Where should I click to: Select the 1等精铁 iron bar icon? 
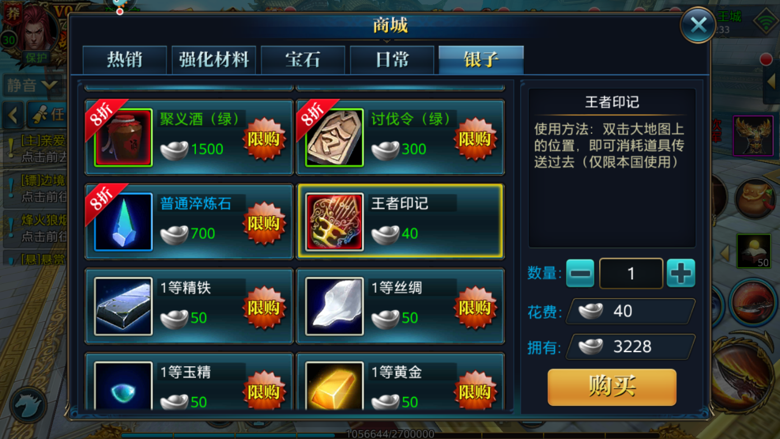pyautogui.click(x=124, y=306)
